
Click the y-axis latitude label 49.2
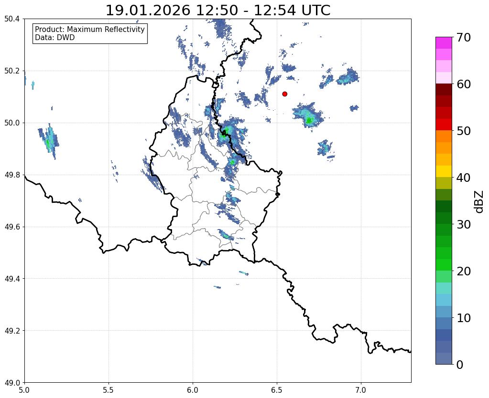(x=12, y=331)
